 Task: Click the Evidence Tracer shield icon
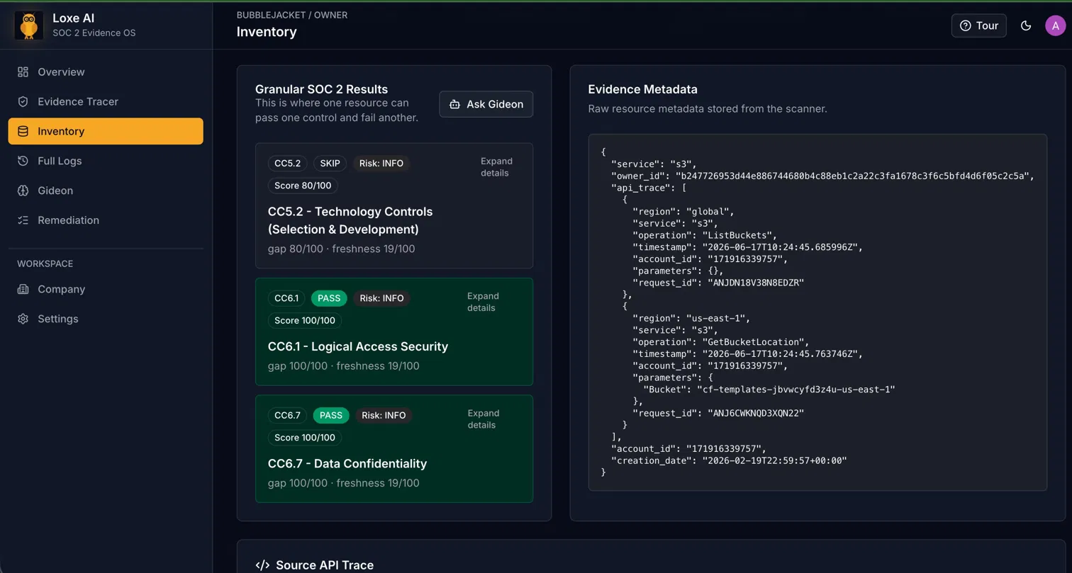[23, 101]
